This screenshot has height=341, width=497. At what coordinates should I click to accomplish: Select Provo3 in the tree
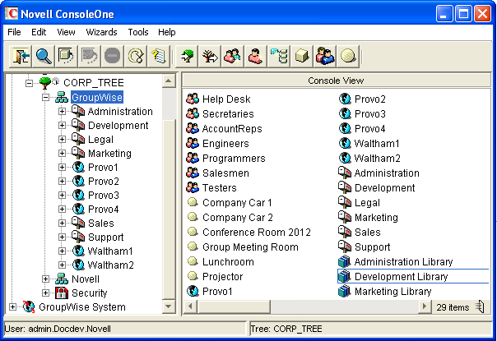[104, 195]
